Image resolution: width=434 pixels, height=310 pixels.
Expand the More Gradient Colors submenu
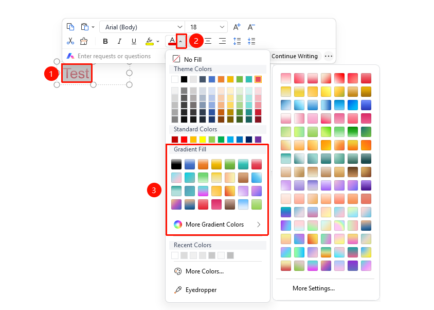coord(217,225)
